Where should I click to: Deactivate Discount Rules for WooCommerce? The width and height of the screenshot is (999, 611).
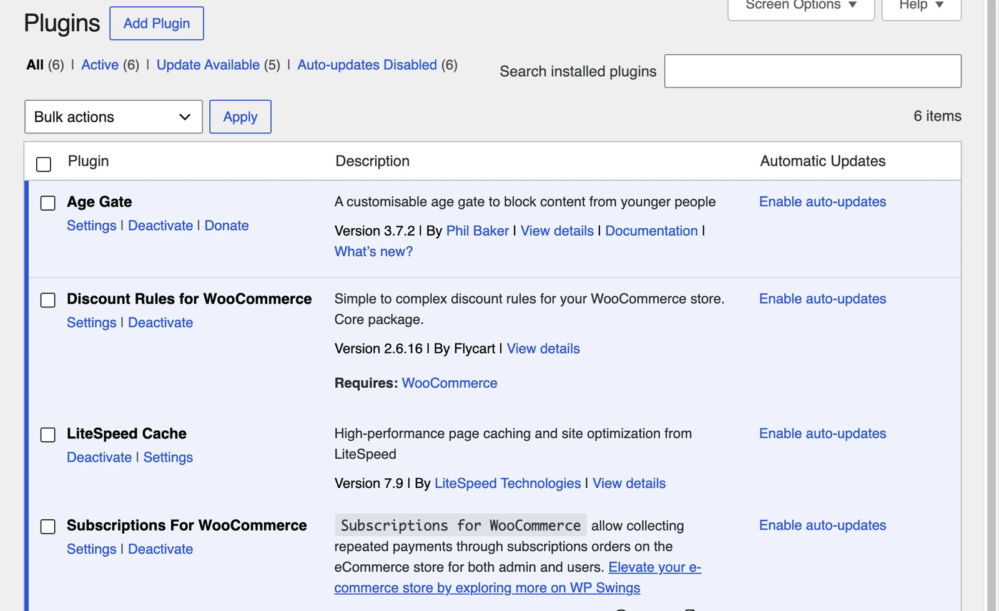(160, 322)
